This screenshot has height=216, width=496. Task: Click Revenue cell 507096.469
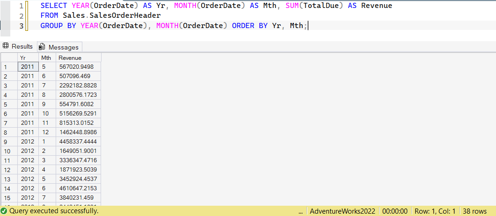(79, 76)
